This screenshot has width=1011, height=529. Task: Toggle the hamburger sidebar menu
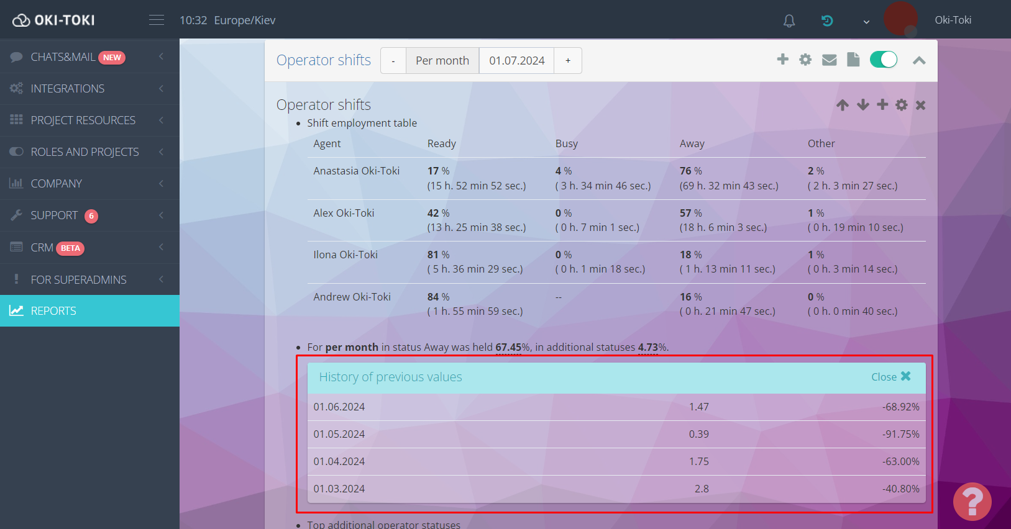[157, 20]
